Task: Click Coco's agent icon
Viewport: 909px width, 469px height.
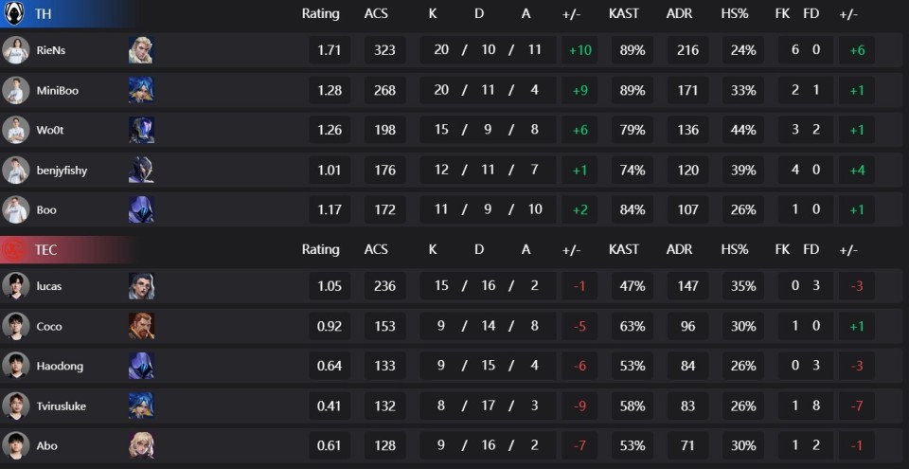Action: pos(141,326)
